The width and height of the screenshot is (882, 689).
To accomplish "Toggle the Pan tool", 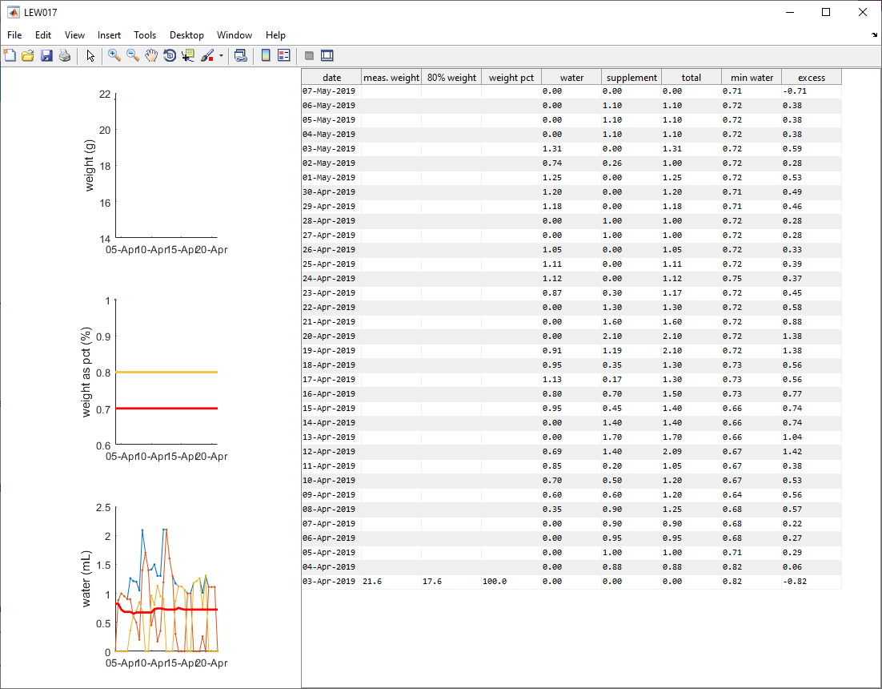I will pos(150,55).
